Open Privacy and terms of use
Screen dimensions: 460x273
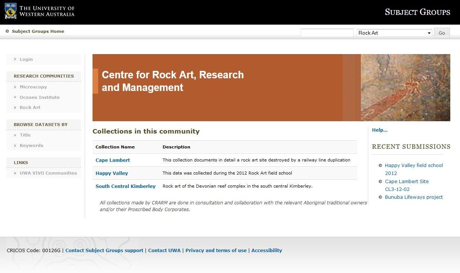(x=216, y=250)
